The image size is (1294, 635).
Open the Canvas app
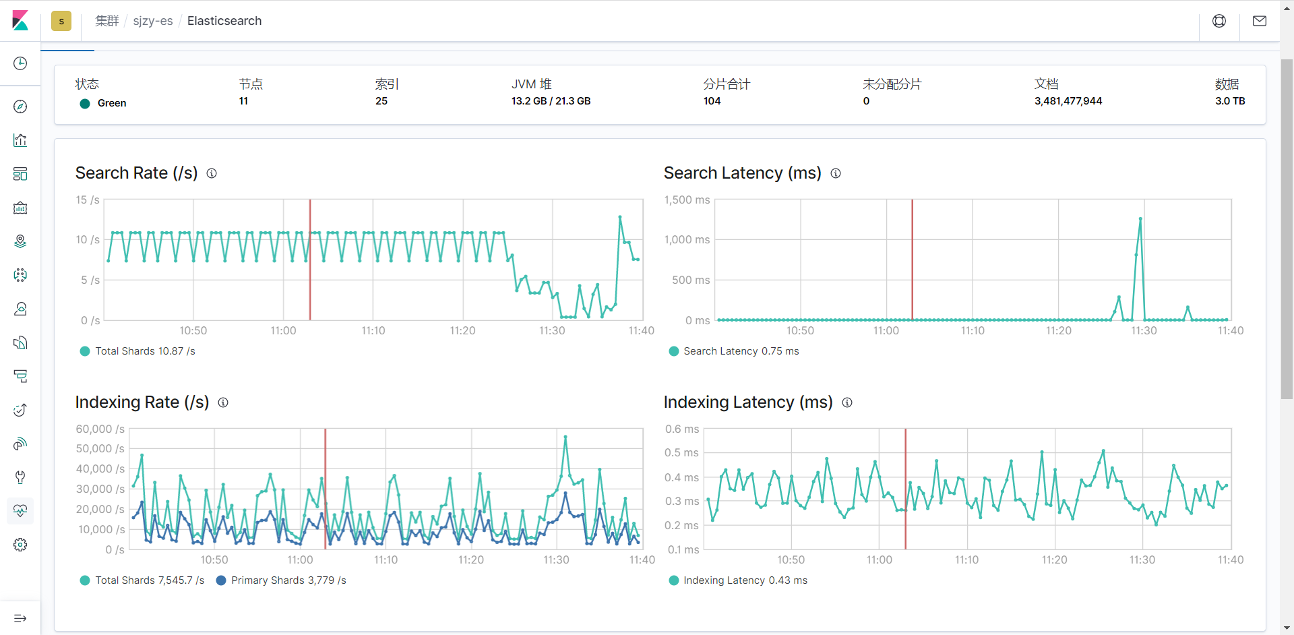[20, 208]
